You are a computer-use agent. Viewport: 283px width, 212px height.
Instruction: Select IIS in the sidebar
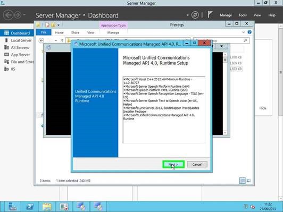[17, 69]
